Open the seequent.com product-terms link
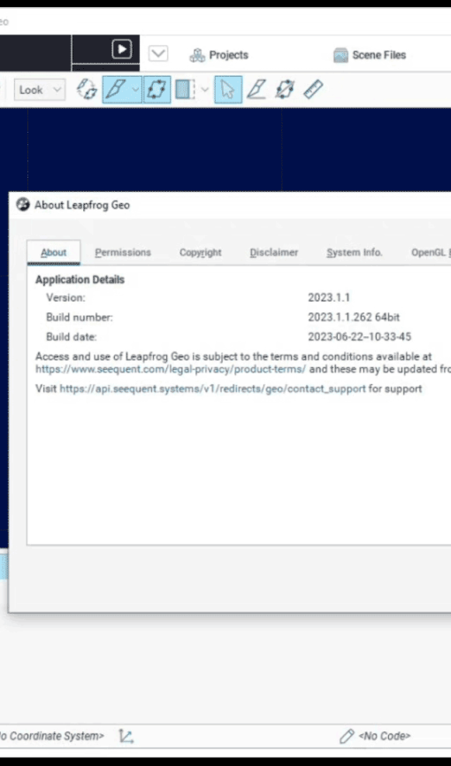451x766 pixels. (x=171, y=369)
